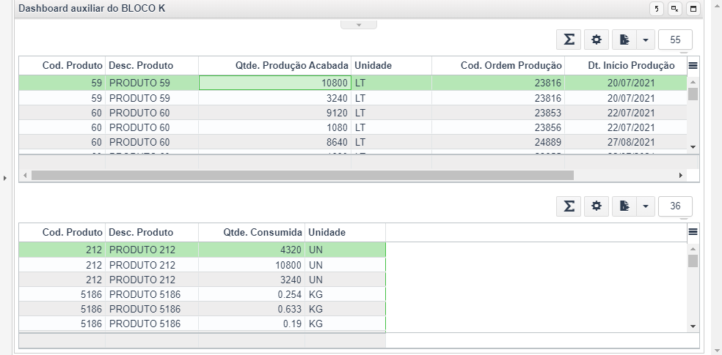Open gear settings for lower grid
This screenshot has width=722, height=355.
click(x=597, y=206)
